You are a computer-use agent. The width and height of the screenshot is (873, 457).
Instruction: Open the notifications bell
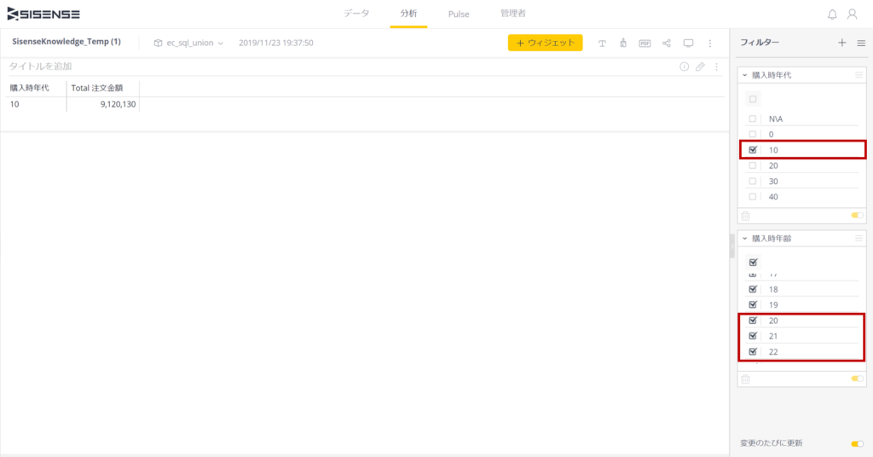pos(832,14)
